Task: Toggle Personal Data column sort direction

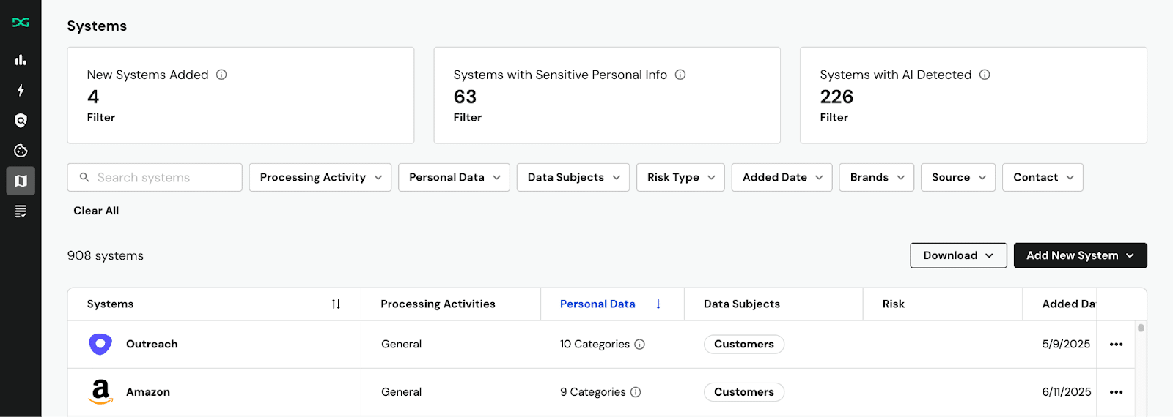Action: pos(658,304)
